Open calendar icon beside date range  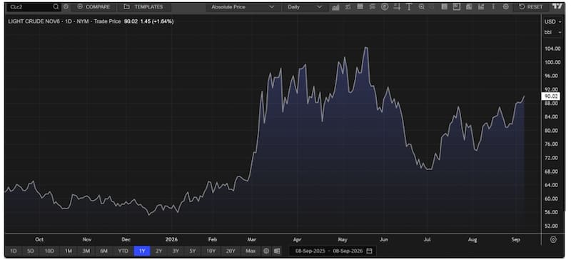[369, 251]
